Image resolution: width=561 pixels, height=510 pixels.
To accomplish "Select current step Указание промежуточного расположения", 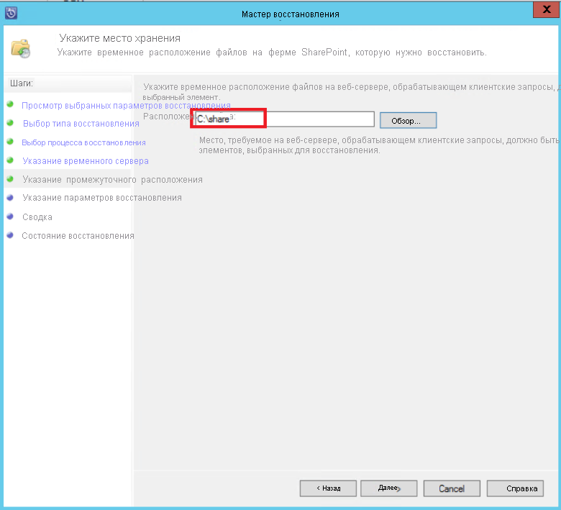I will coord(112,180).
